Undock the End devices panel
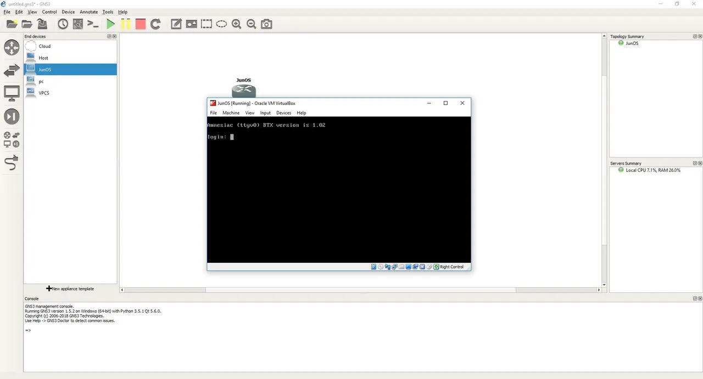The height and width of the screenshot is (379, 703). pyautogui.click(x=109, y=36)
